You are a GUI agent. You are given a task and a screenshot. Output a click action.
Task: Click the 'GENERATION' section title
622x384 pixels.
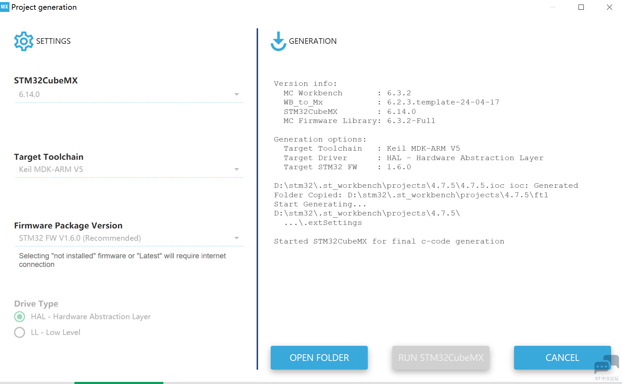click(x=313, y=41)
